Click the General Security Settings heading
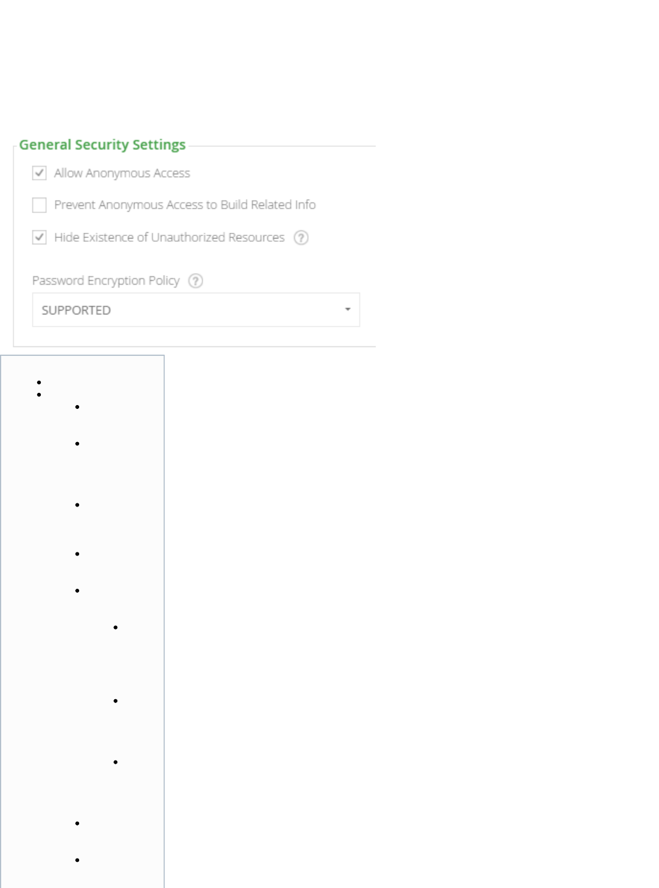 [102, 145]
